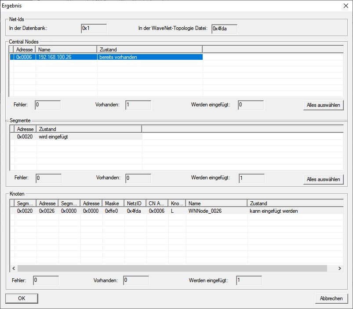This screenshot has width=353, height=309.
Task: Click the OK button
Action: coord(22,298)
